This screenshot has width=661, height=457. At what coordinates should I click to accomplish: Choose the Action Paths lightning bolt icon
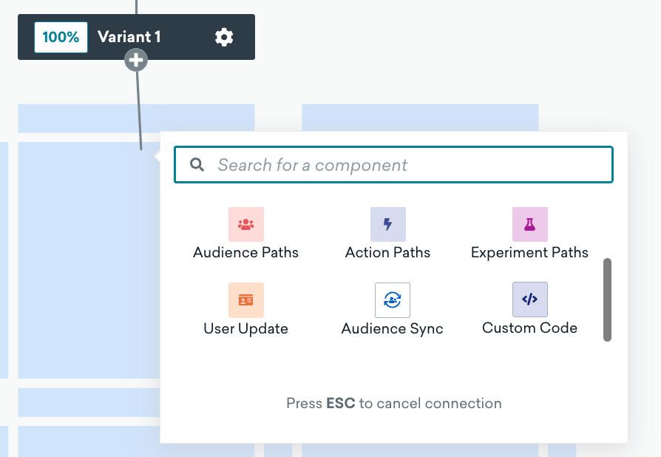click(387, 224)
